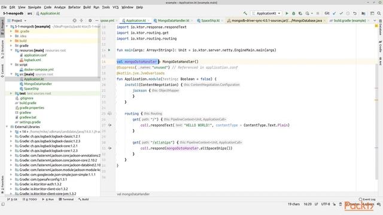Open Search Everywhere magnifier icon
The image size is (383, 215).
[379, 13]
